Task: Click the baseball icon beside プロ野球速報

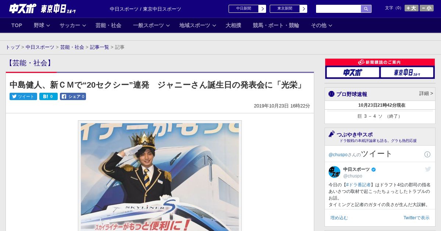Action: pos(331,94)
